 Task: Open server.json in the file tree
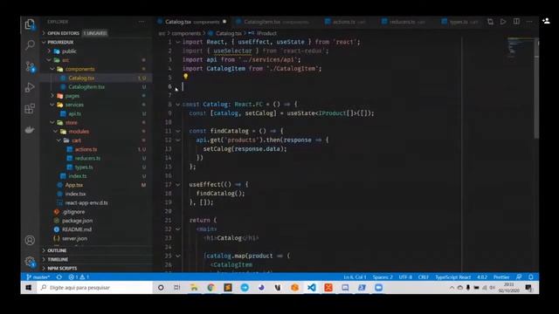point(74,238)
